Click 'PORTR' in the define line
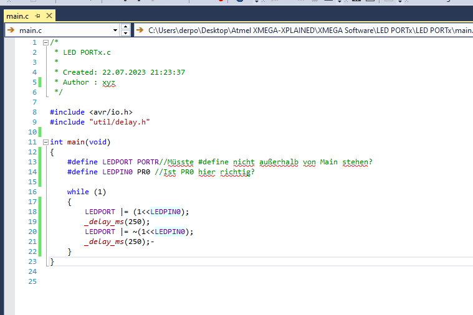 pyautogui.click(x=148, y=162)
